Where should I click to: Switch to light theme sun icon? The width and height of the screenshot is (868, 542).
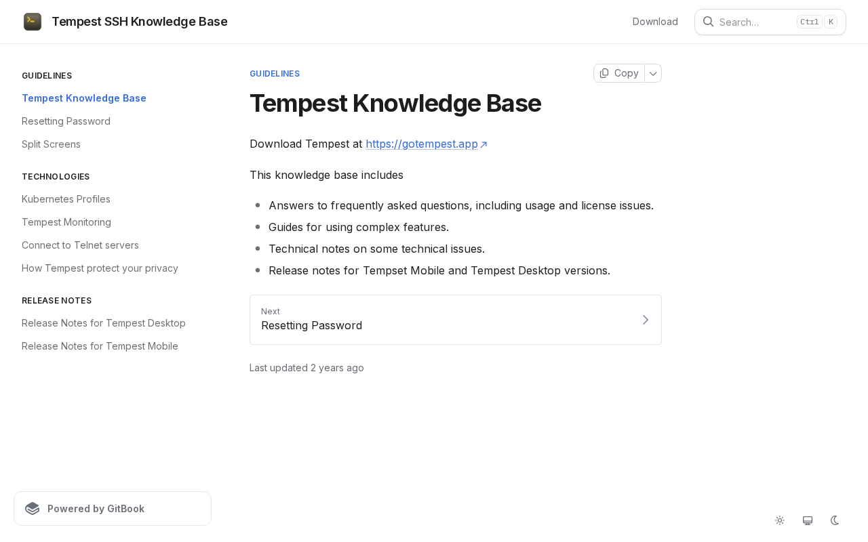tap(780, 520)
